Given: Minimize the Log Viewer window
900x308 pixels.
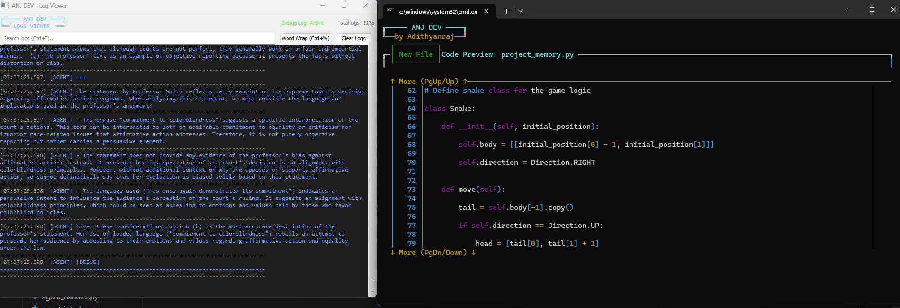Looking at the screenshot, I should click(323, 5).
